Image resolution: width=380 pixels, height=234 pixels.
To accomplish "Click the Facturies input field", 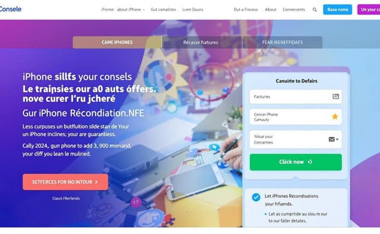I will pos(296,97).
